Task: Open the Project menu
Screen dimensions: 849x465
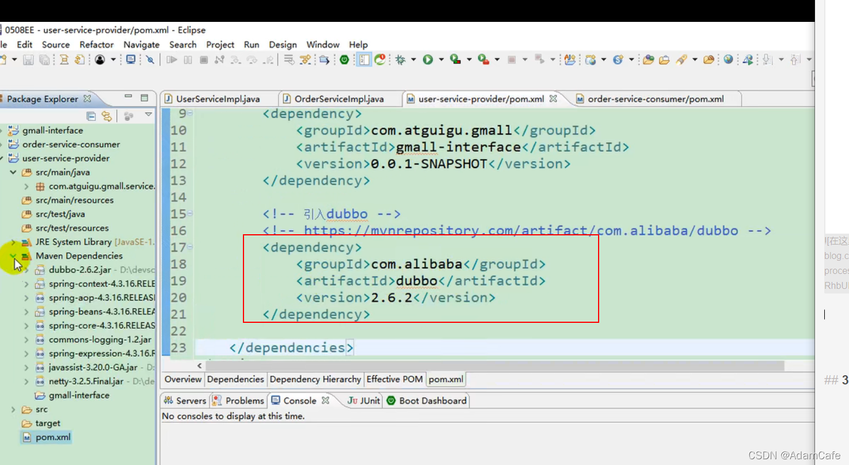Action: (x=220, y=44)
